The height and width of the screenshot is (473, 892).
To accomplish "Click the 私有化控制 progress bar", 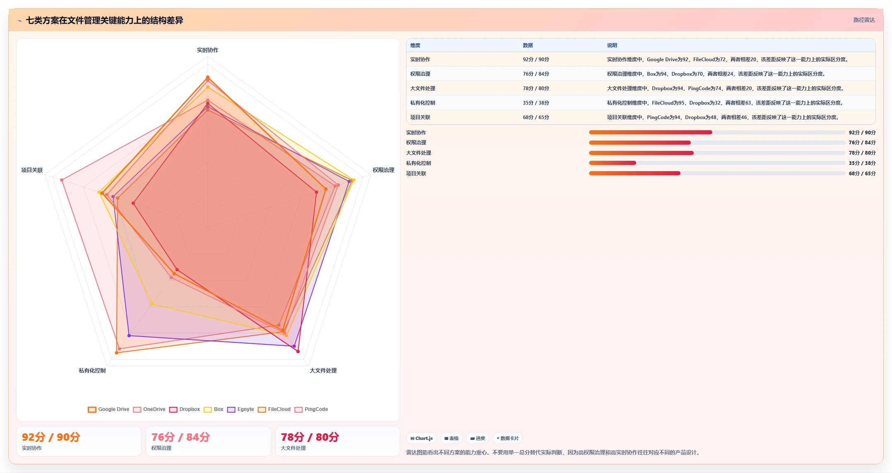I will coord(717,163).
